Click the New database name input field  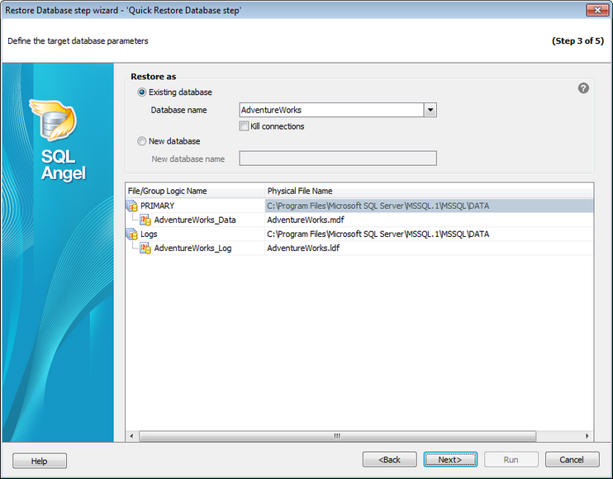[338, 159]
